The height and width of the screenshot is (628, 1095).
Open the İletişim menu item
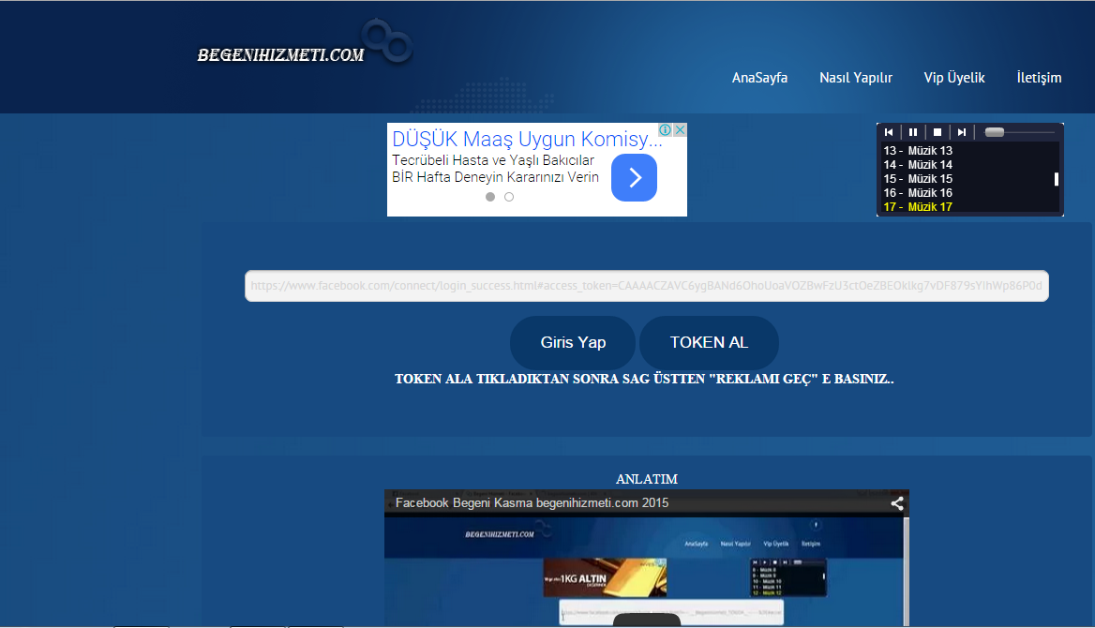(x=1039, y=78)
